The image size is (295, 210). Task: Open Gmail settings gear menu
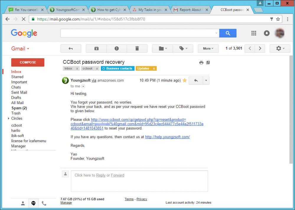pyautogui.click(x=280, y=49)
